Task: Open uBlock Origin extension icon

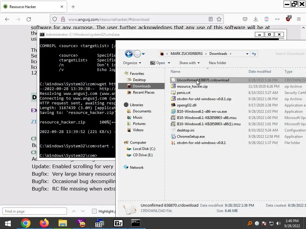Action: tap(288, 19)
